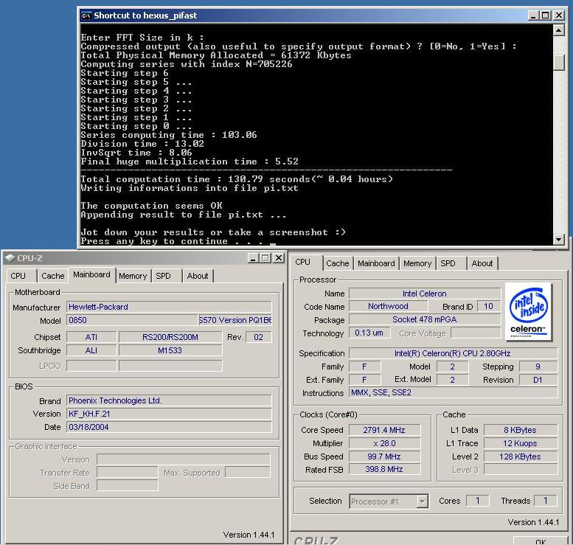This screenshot has width=573, height=545.
Task: Click the S570 Version PQ1B6 field
Action: (235, 320)
